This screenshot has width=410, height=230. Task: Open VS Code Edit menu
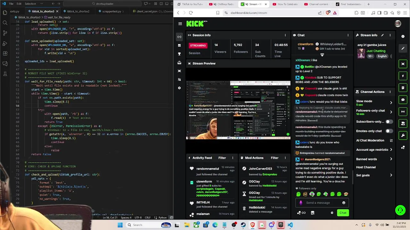click(x=19, y=4)
